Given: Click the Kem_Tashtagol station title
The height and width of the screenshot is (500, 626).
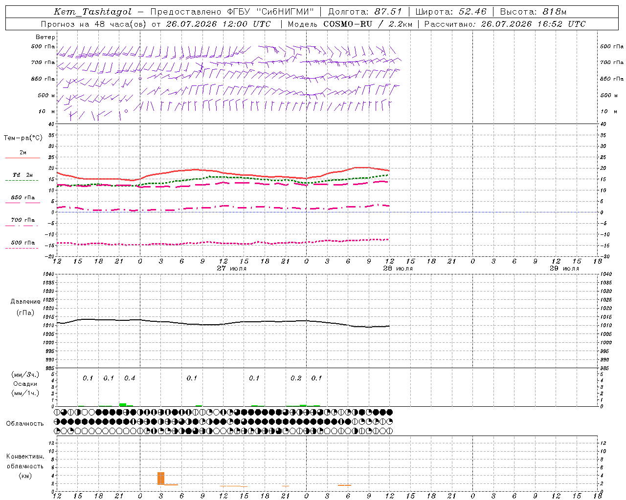Looking at the screenshot, I should point(93,12).
